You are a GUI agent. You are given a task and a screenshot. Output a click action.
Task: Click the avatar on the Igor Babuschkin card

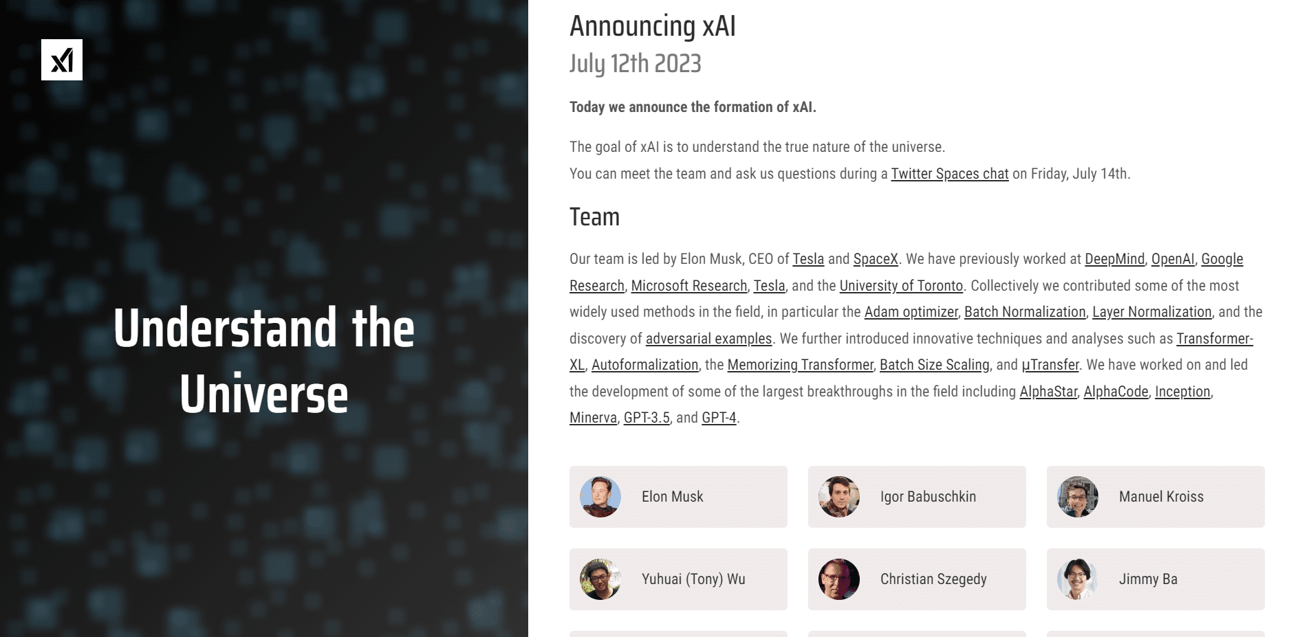coord(839,497)
